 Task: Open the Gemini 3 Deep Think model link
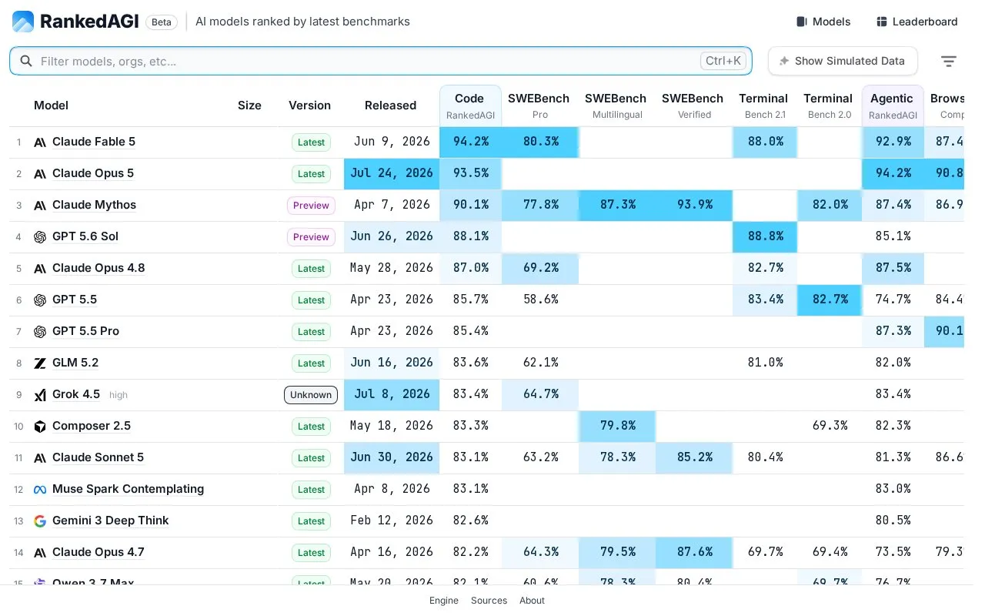tap(111, 521)
